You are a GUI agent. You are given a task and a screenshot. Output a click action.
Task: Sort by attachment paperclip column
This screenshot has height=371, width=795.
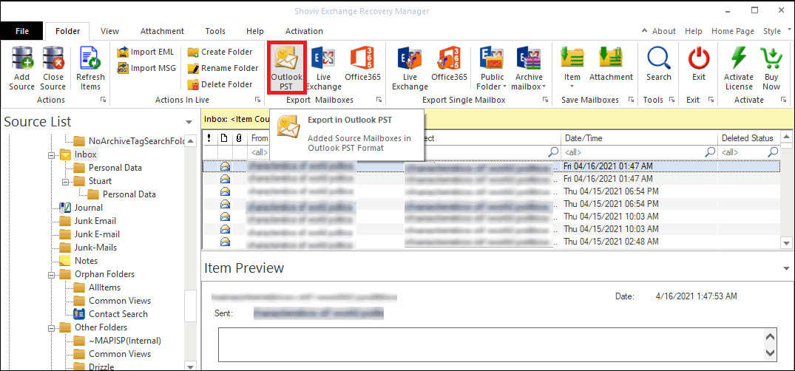(x=239, y=138)
